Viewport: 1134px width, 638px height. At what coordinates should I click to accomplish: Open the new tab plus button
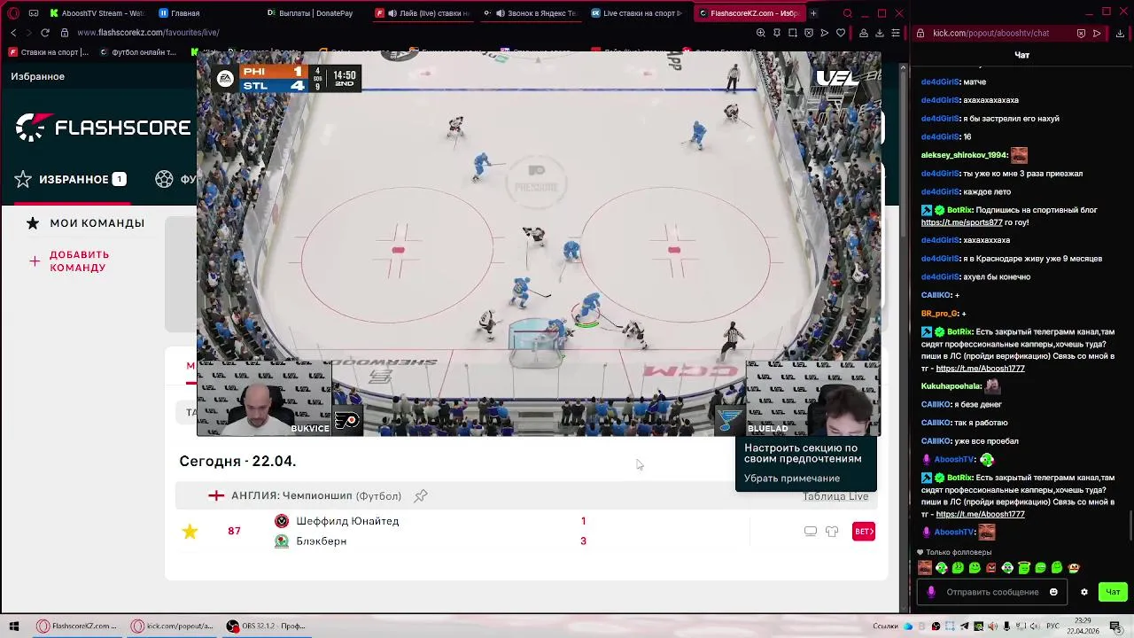coord(813,13)
